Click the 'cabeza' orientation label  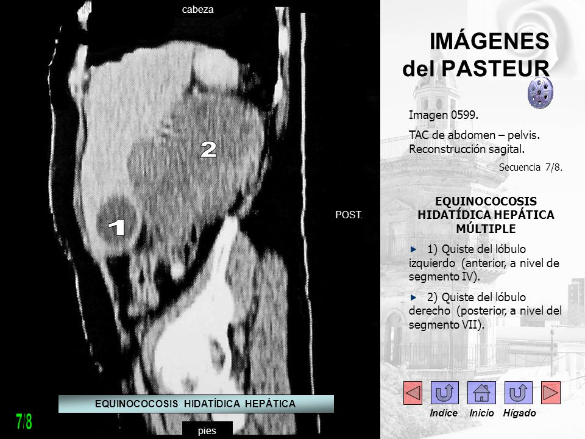click(x=197, y=9)
